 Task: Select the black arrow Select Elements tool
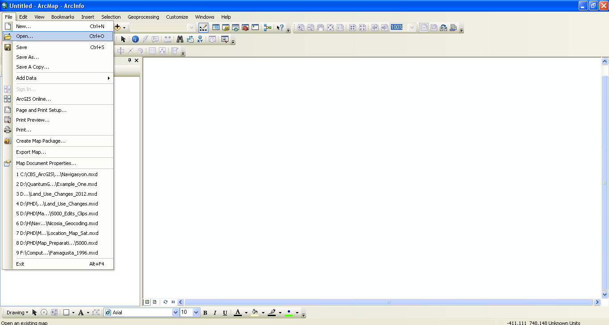124,39
